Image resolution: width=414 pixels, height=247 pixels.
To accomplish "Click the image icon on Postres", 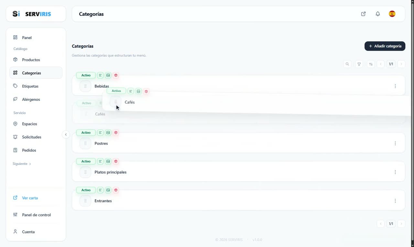I will tap(108, 133).
